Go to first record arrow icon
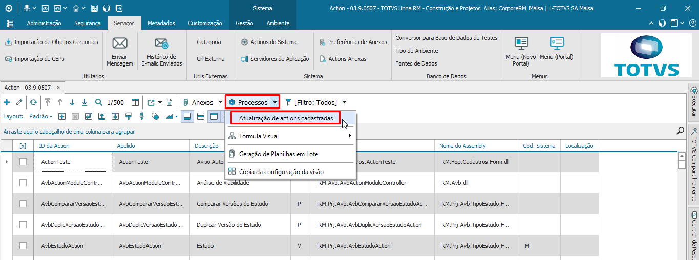This screenshot has height=260, width=699. pyautogui.click(x=48, y=102)
